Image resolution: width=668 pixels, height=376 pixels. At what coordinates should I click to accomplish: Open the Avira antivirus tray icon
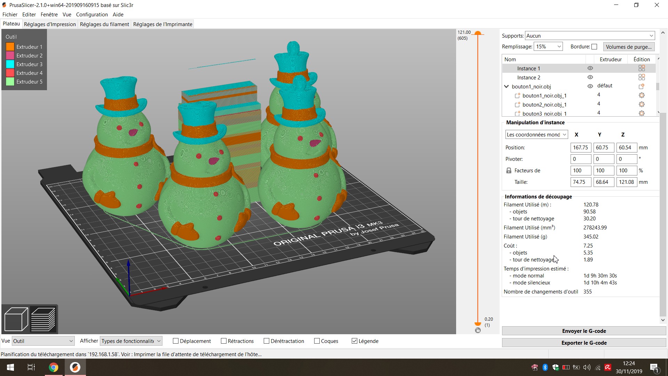pyautogui.click(x=608, y=367)
